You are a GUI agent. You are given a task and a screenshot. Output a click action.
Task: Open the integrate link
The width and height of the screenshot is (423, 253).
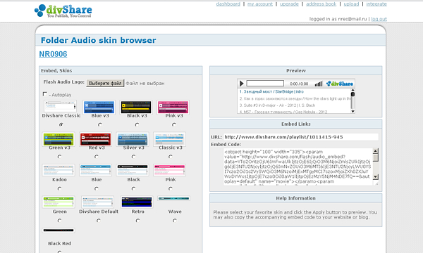click(376, 4)
